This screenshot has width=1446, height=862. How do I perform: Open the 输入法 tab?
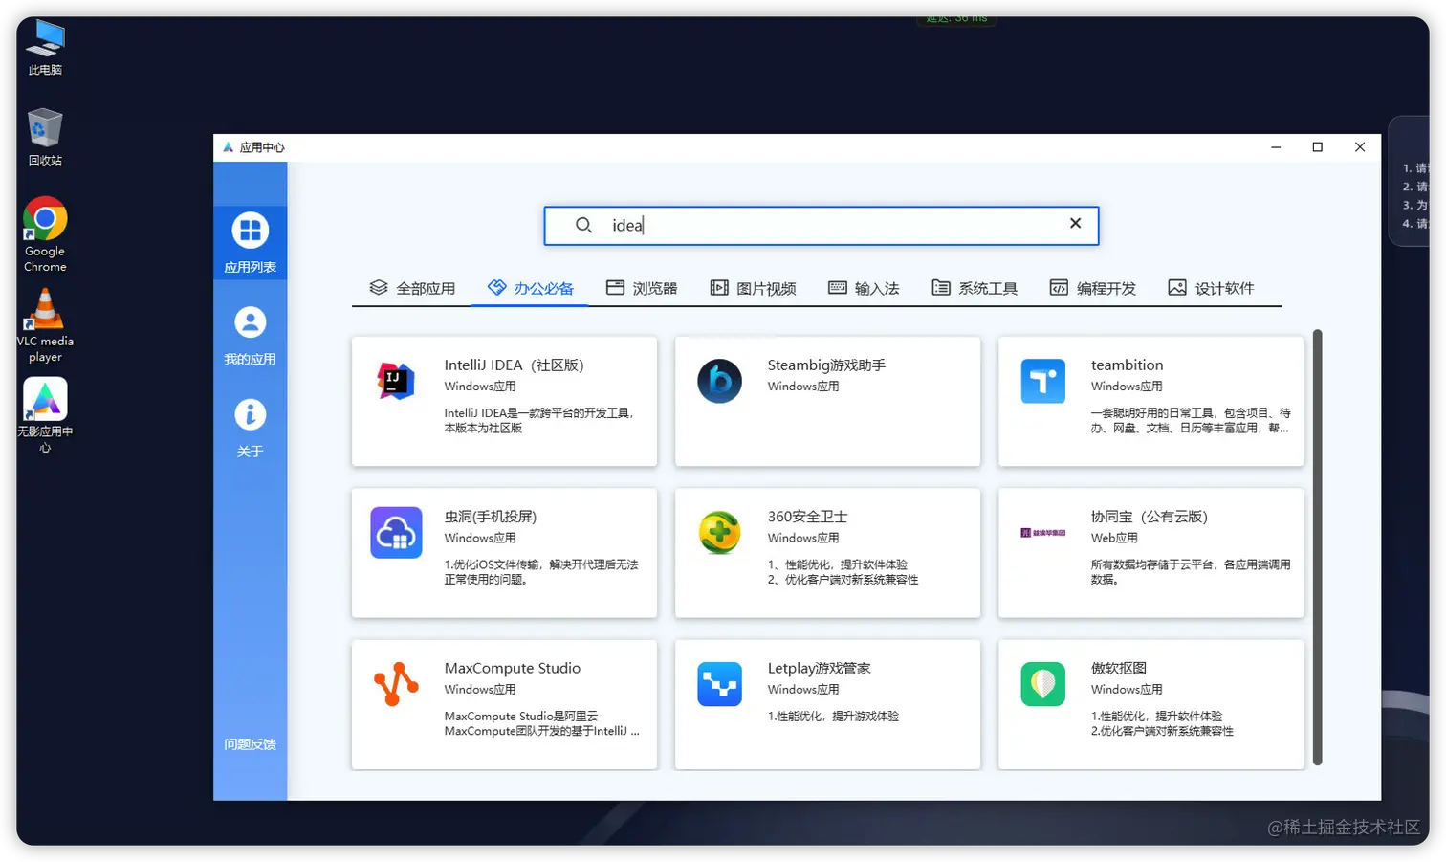tap(864, 288)
